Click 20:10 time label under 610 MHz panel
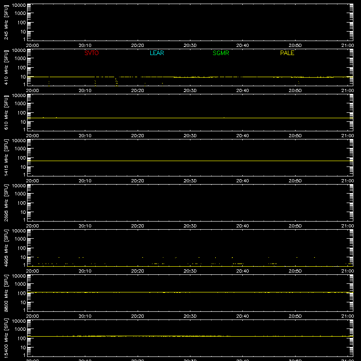The height and width of the screenshot is (361, 361). coord(85,136)
